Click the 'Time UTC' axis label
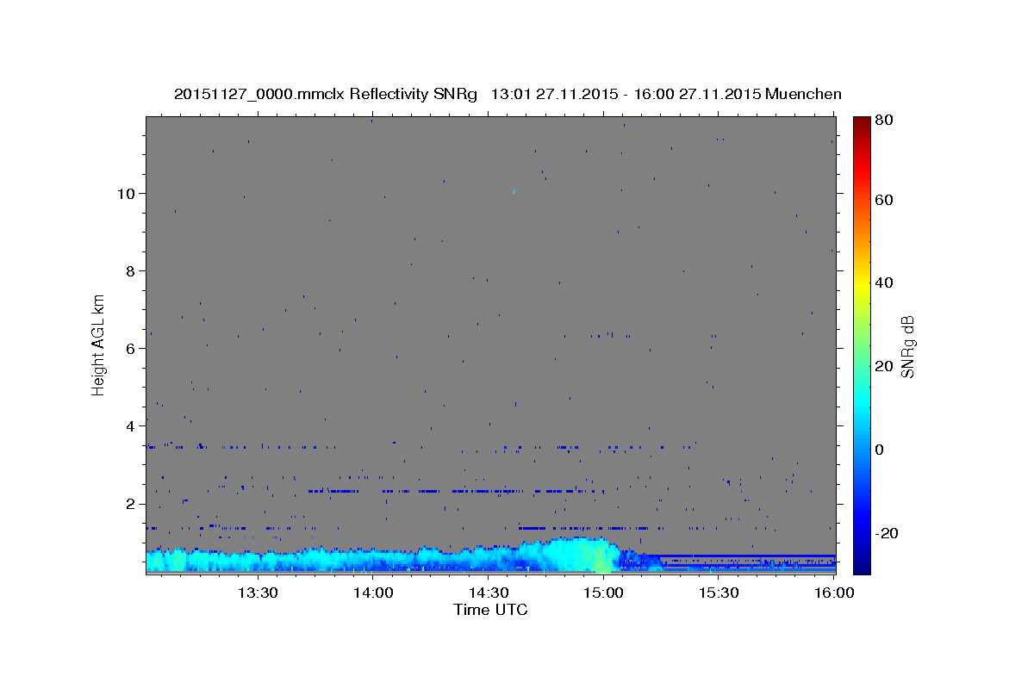Viewport: 1034px width, 689px height. (x=490, y=610)
